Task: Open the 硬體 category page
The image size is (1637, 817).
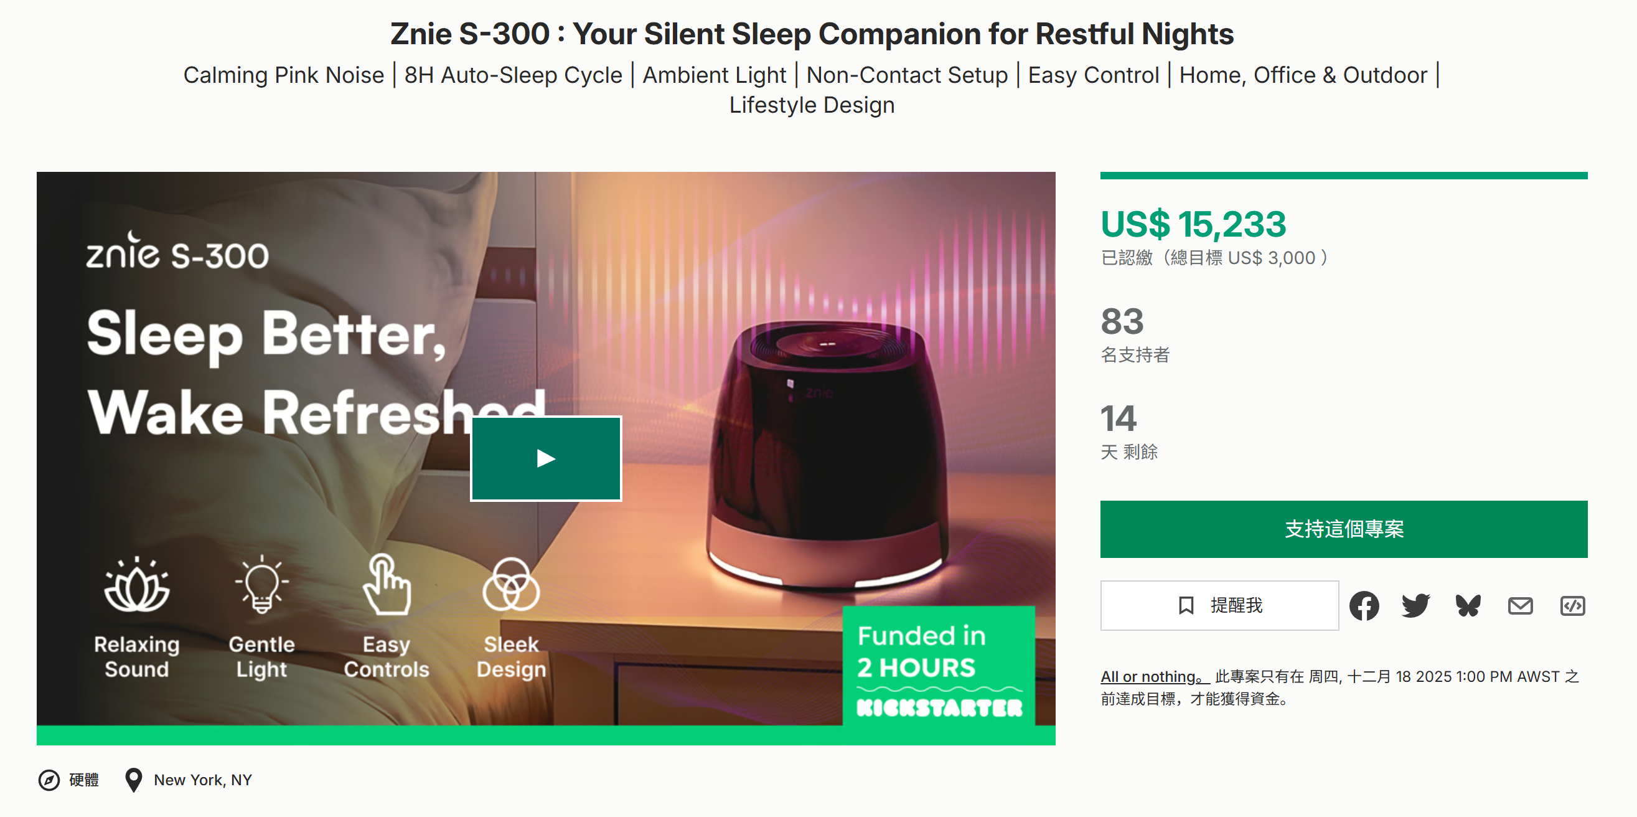Action: coord(83,780)
